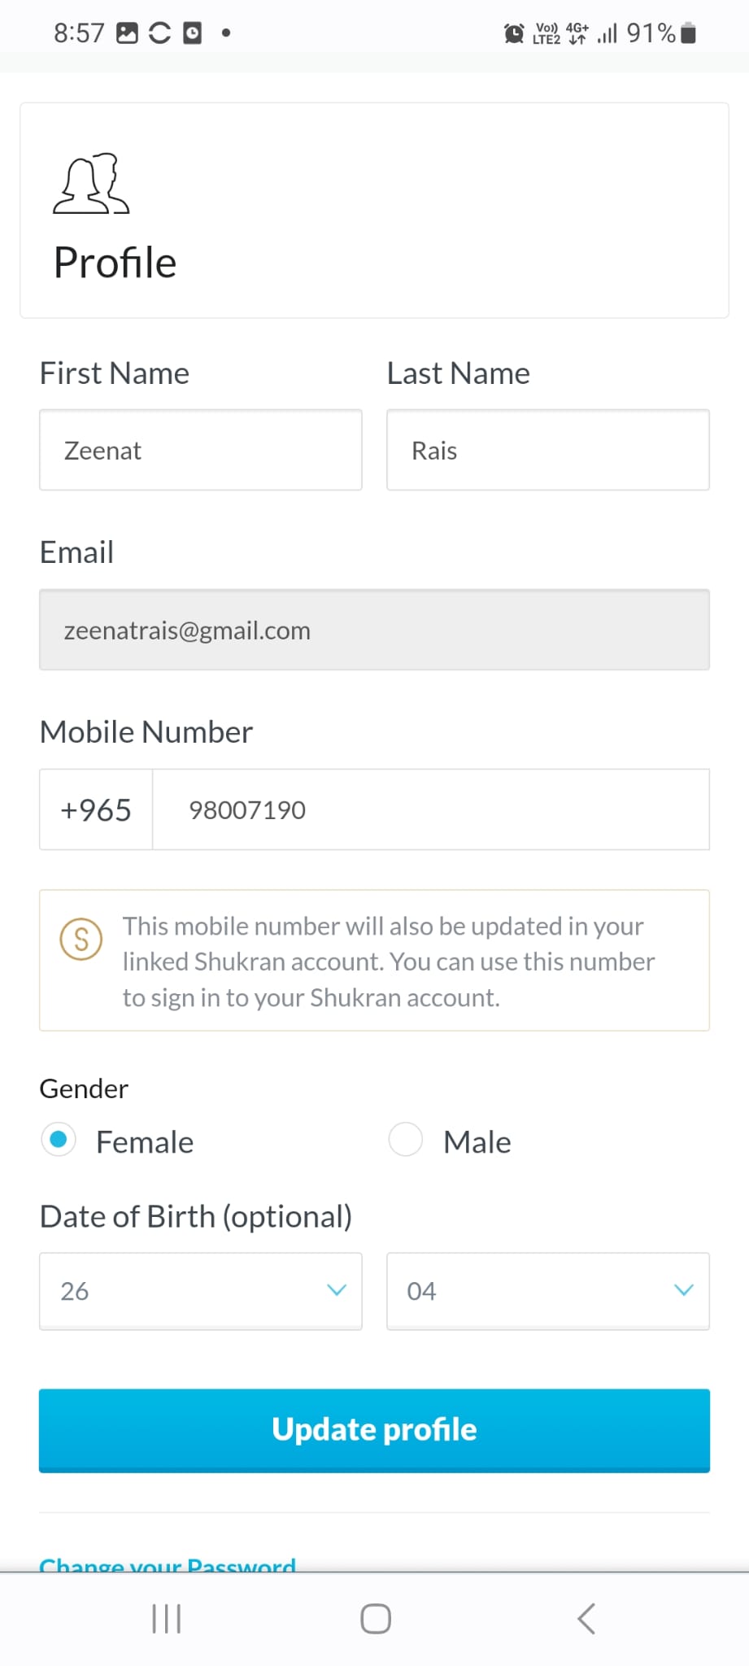Screen dimensions: 749x1666
Task: Tap the Profile people icon
Action: coord(91,184)
